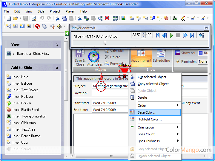Collapse the Add to Slide section
This screenshot has height=161, width=215.
point(57,68)
